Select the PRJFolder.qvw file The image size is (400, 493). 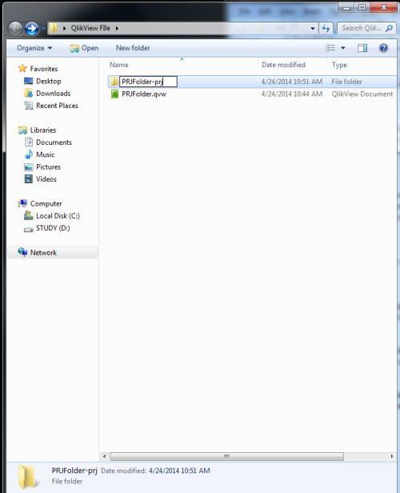pos(144,94)
